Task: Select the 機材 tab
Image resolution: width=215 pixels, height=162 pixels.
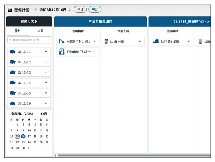Action: (x=17, y=31)
